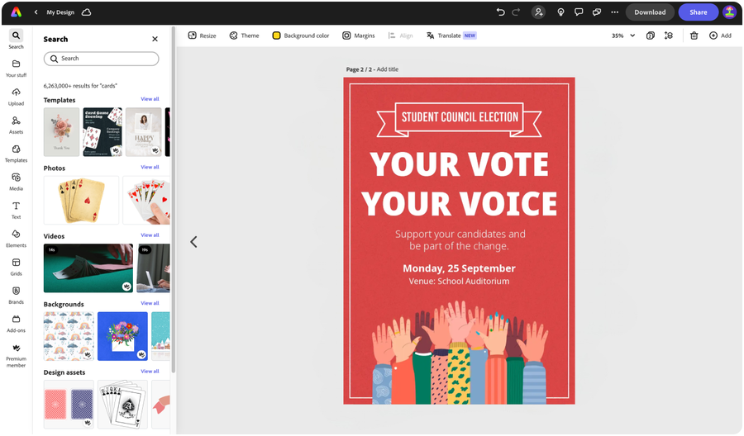
Task: Click the page reorder icon beside duplicate
Action: pos(669,36)
